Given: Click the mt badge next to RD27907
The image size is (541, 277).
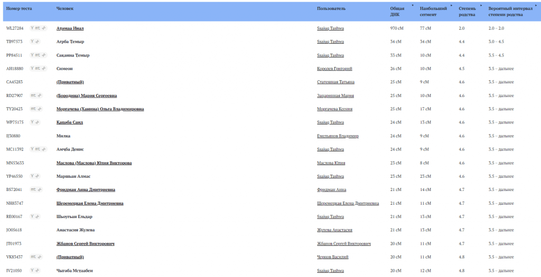Looking at the screenshot, I should (x=33, y=95).
